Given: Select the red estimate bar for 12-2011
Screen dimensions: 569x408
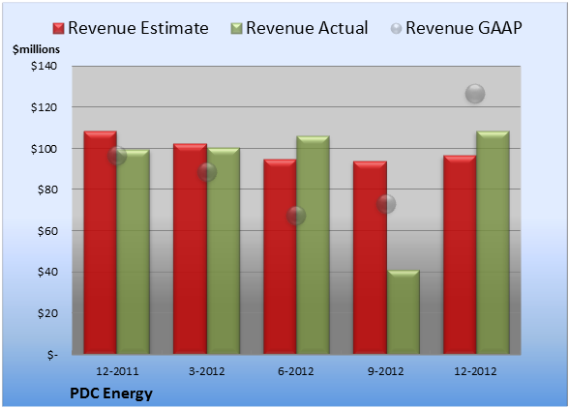Looking at the screenshot, I should tap(101, 243).
